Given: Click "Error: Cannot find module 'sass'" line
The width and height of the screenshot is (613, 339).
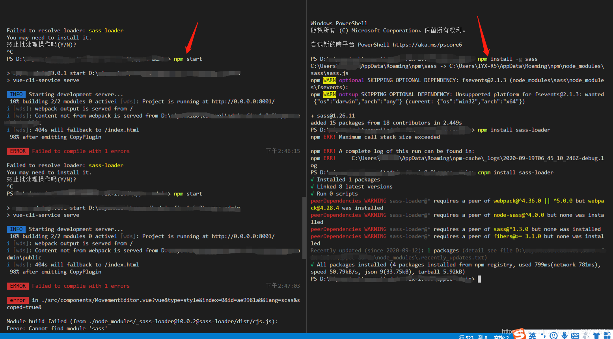Looking at the screenshot, I should (57, 329).
